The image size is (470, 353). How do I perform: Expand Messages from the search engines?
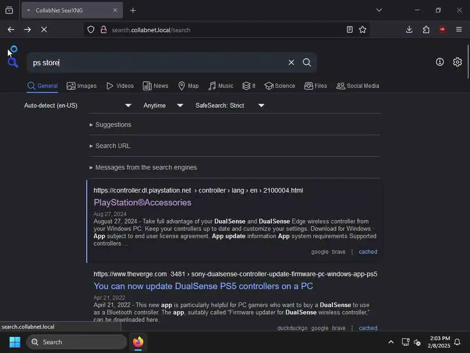click(143, 167)
